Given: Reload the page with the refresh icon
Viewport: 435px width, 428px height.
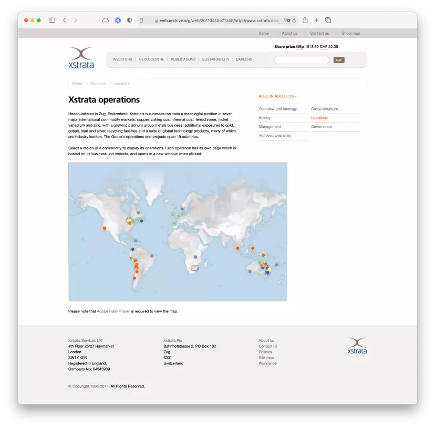Looking at the screenshot, I should 294,21.
